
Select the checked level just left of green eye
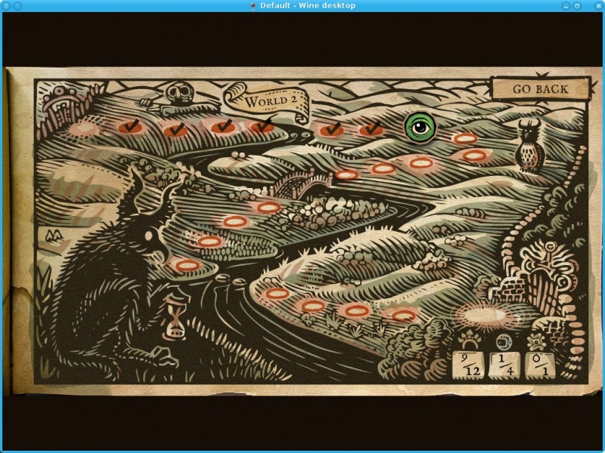[371, 130]
